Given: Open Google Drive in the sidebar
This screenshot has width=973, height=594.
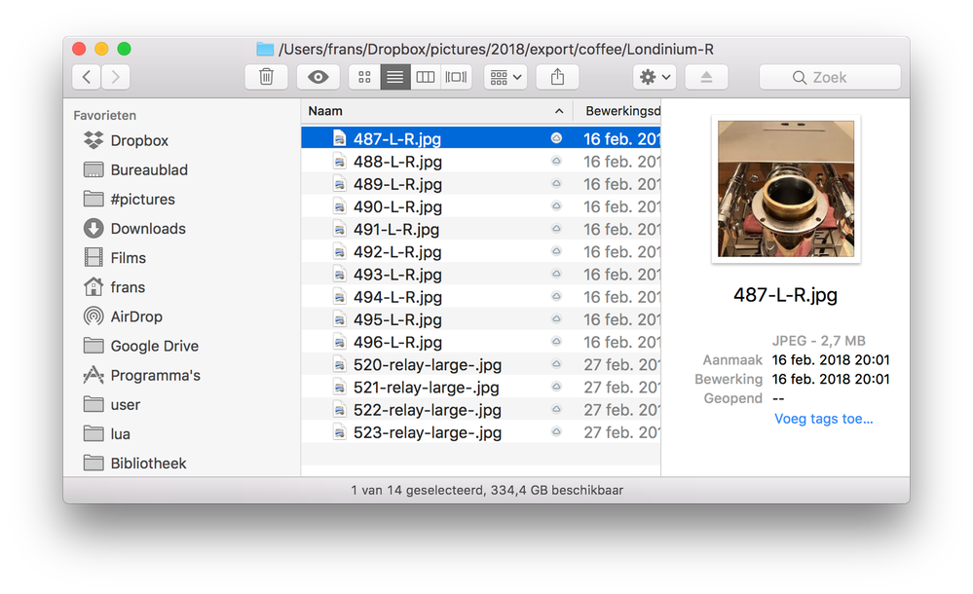Looking at the screenshot, I should 154,346.
